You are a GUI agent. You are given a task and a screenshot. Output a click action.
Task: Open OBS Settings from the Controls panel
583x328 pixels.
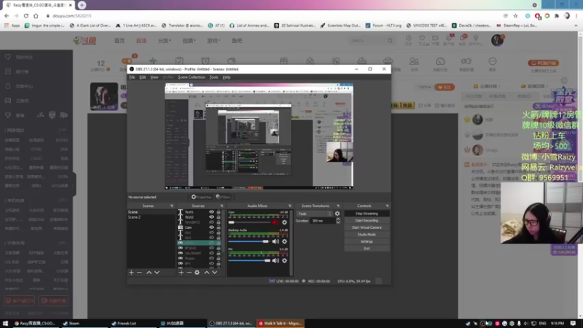pos(367,241)
